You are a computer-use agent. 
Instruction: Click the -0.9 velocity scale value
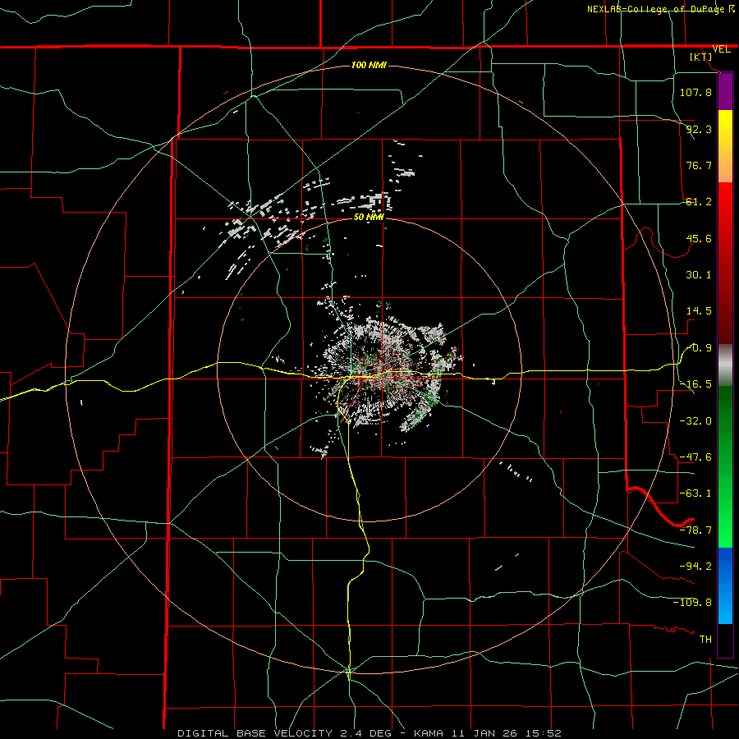pyautogui.click(x=699, y=348)
